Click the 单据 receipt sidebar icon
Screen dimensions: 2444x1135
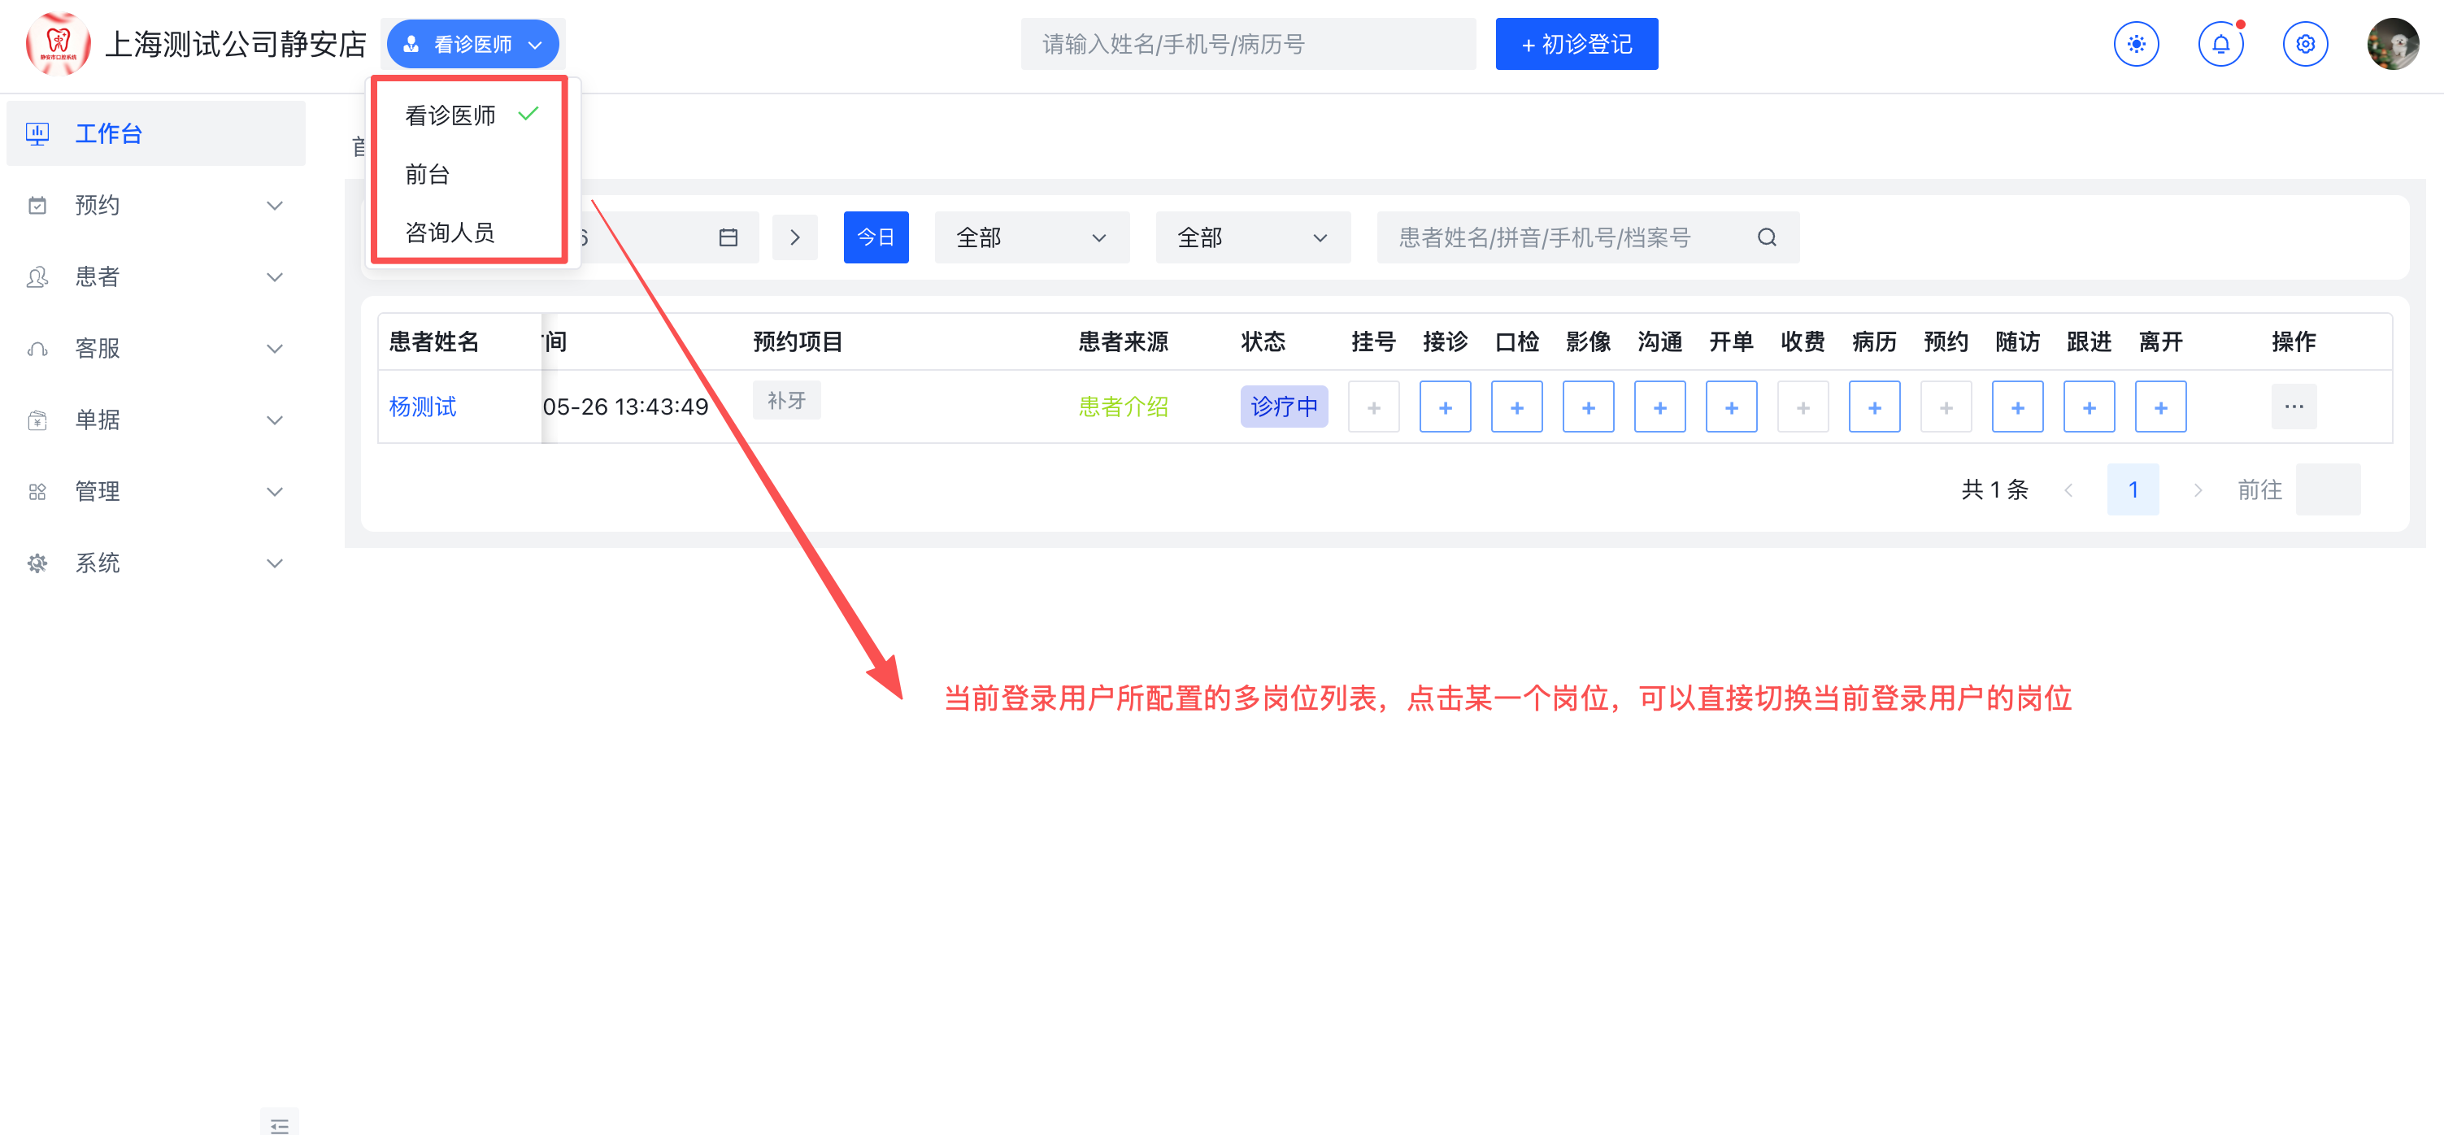click(x=37, y=420)
